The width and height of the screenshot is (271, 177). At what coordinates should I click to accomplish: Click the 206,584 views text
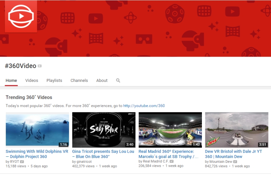150,166
